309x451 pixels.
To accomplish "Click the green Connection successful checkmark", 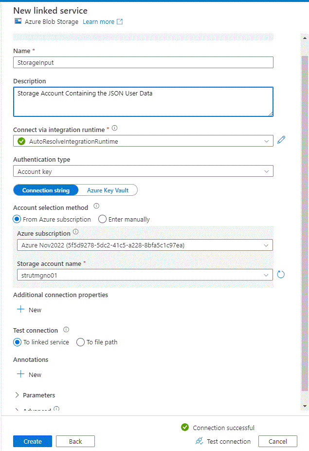I will (185, 428).
